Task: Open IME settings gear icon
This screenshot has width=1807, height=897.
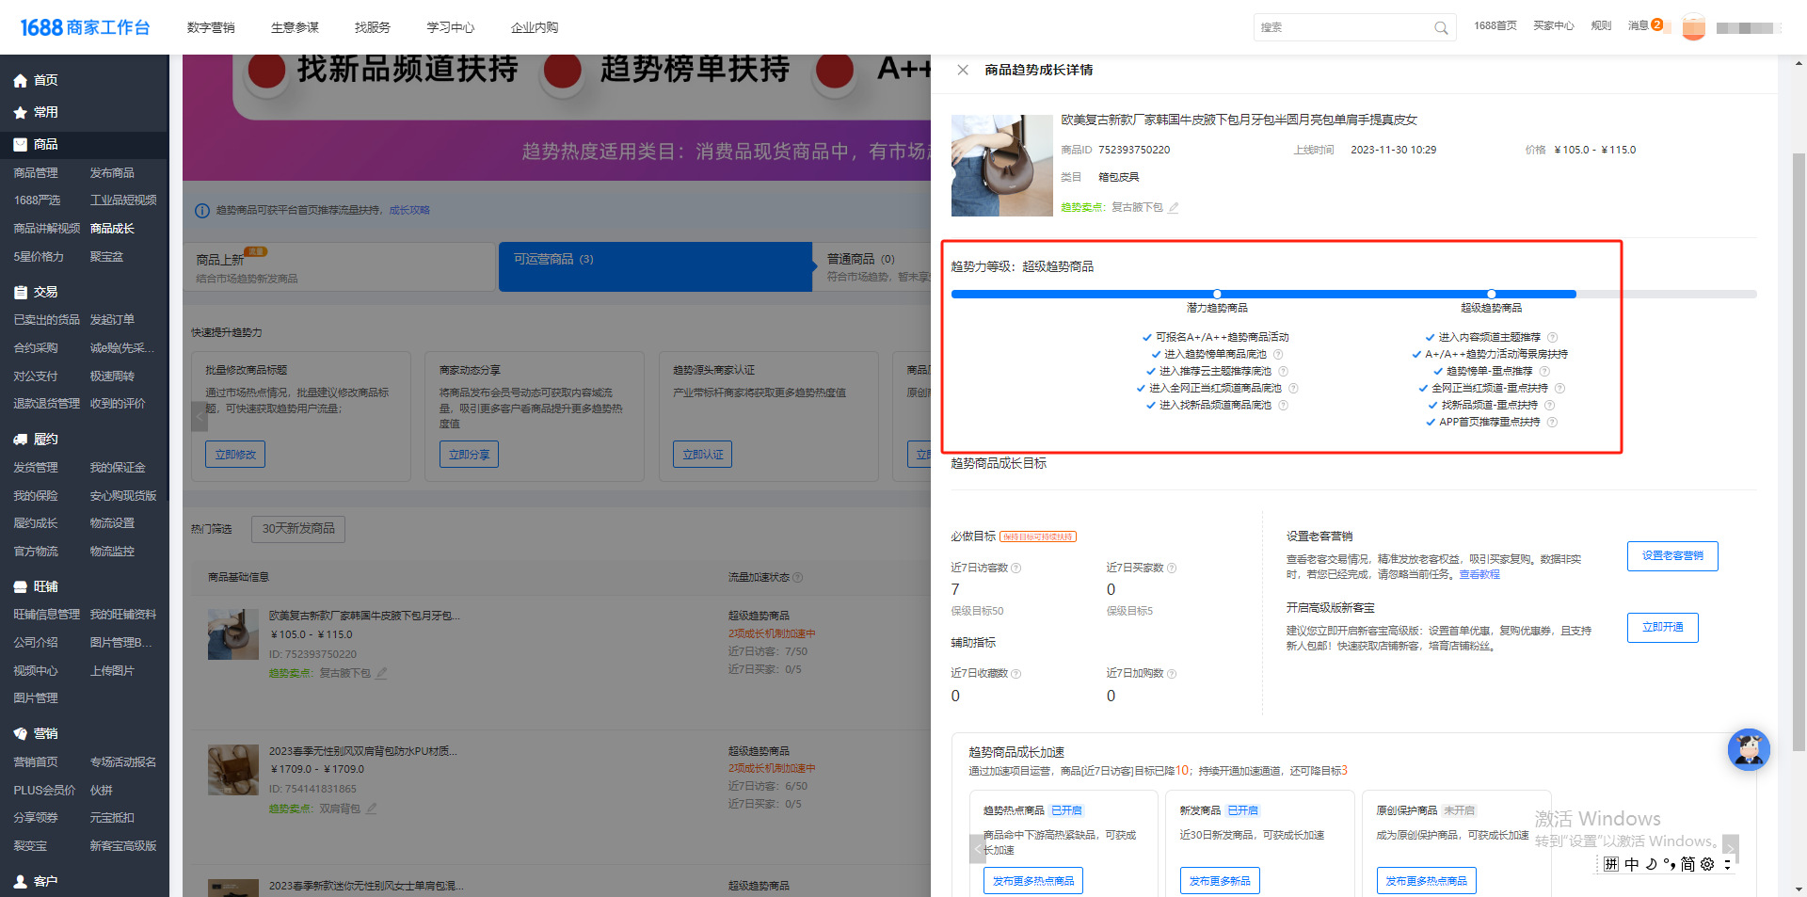Action: (1707, 864)
